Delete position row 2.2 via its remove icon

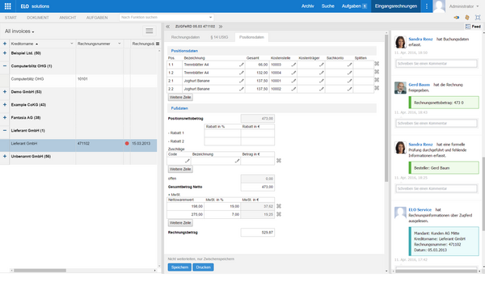(x=377, y=88)
